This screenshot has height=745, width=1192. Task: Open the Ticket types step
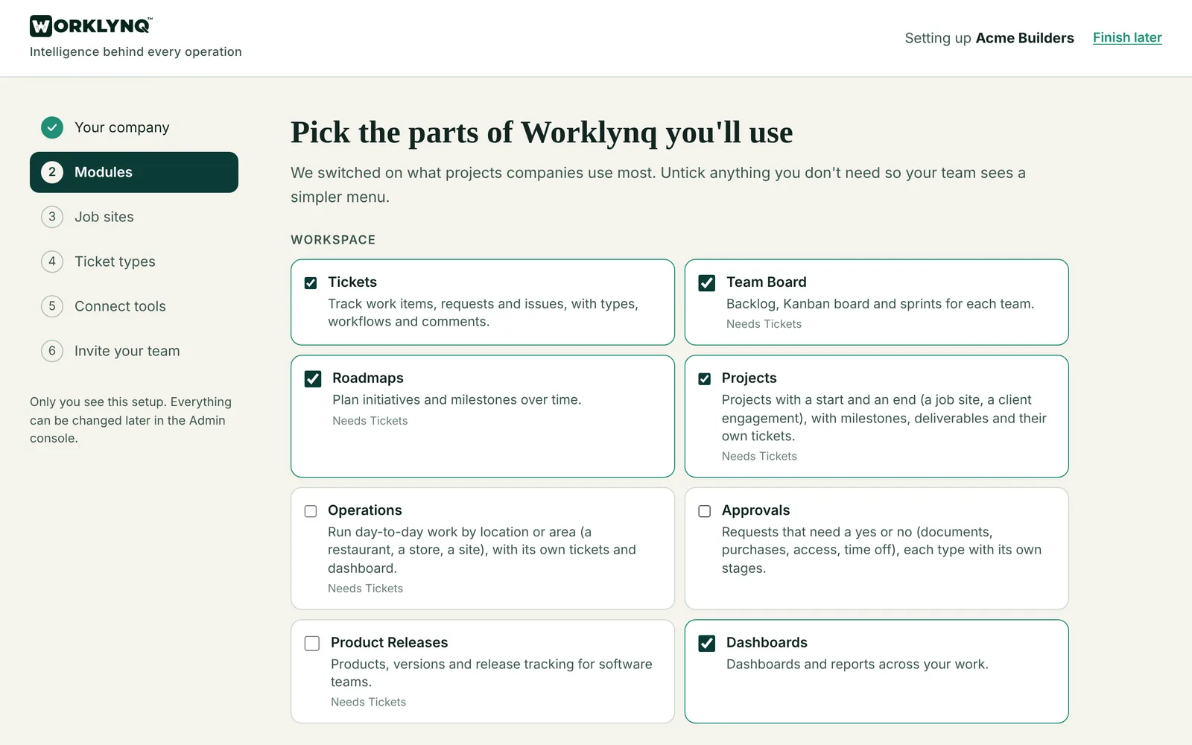click(134, 261)
